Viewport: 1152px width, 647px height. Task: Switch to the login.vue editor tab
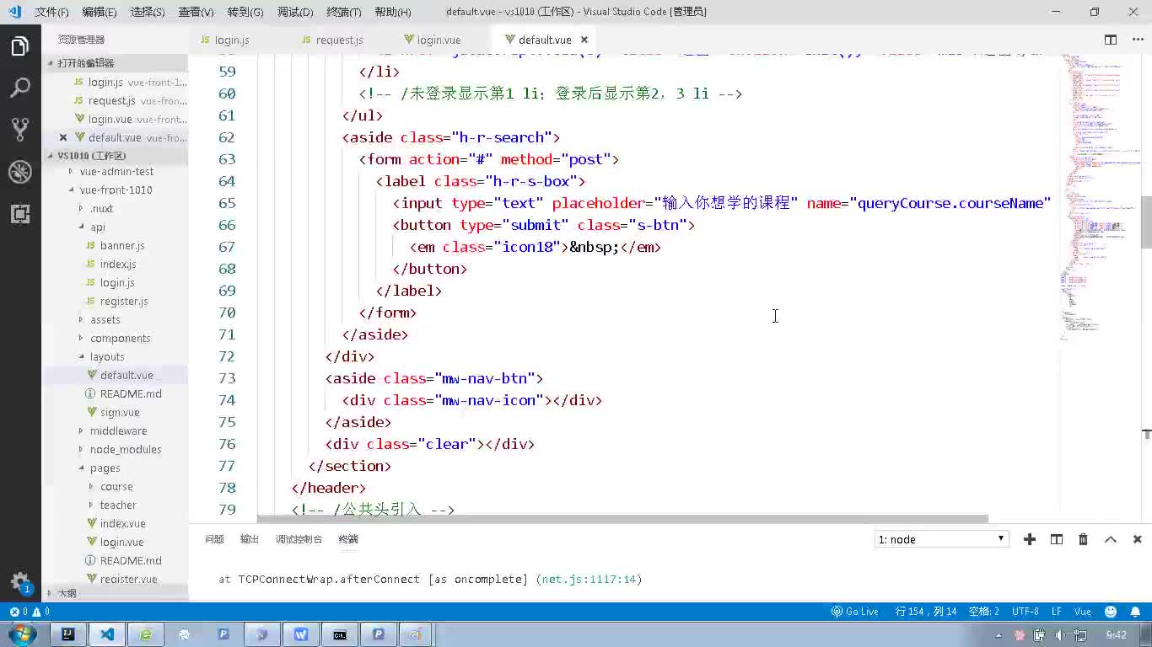[x=439, y=40]
